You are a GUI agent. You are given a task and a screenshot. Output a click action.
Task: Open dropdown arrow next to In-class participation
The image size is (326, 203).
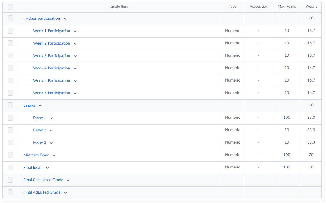coord(65,19)
